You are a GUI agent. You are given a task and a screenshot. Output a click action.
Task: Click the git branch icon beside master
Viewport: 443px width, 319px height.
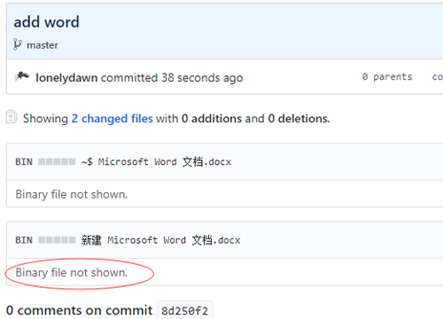click(x=17, y=44)
